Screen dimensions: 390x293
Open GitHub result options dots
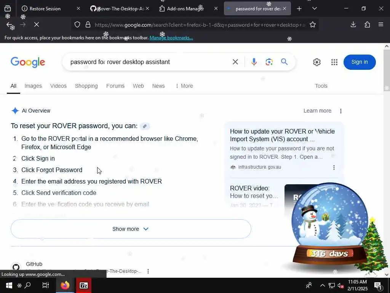(x=148, y=271)
